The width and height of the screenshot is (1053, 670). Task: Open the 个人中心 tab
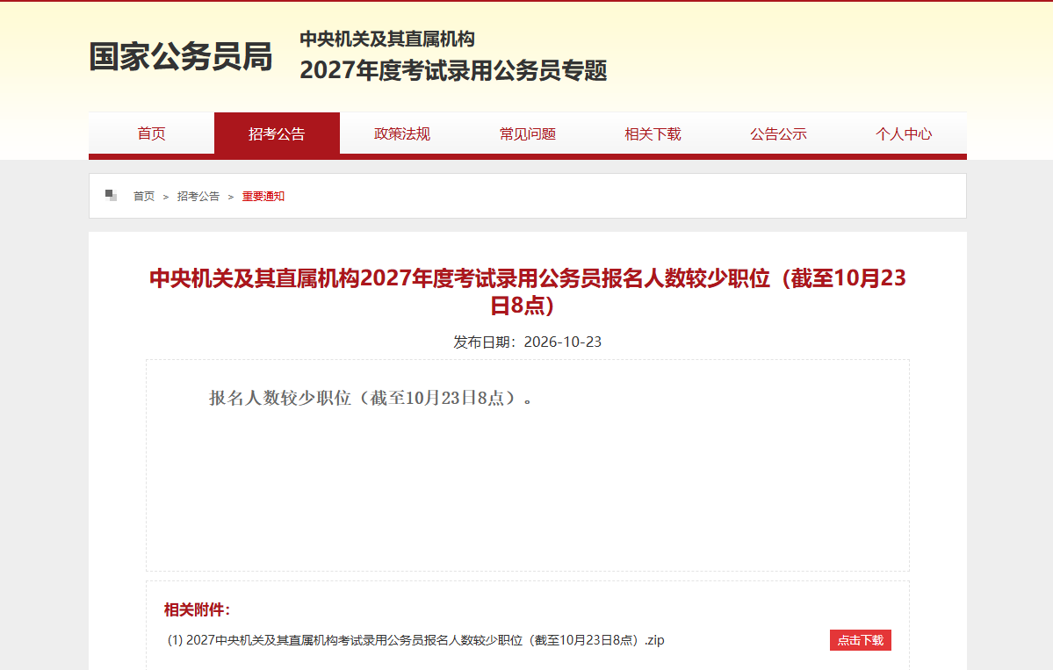point(904,133)
